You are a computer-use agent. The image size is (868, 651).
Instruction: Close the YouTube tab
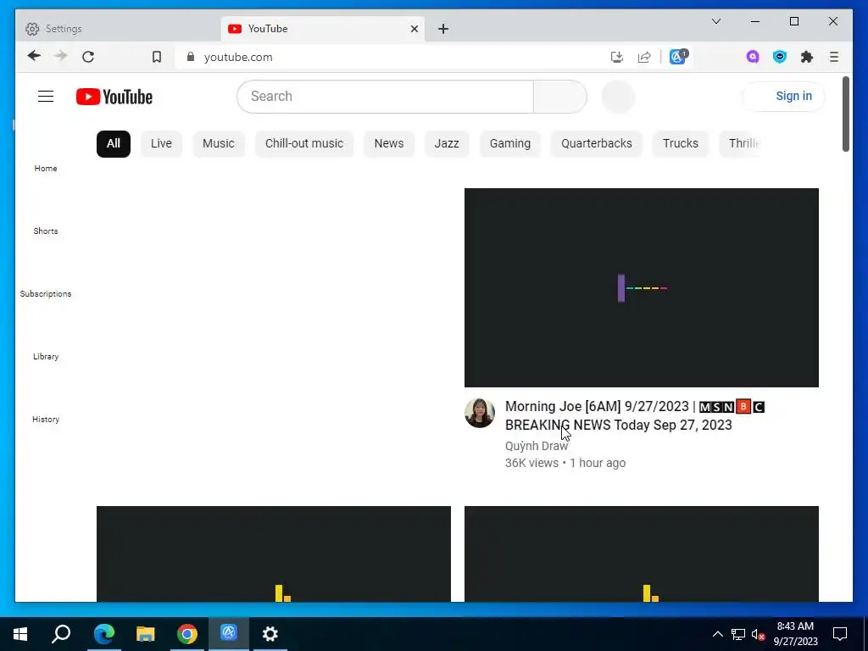coord(414,29)
